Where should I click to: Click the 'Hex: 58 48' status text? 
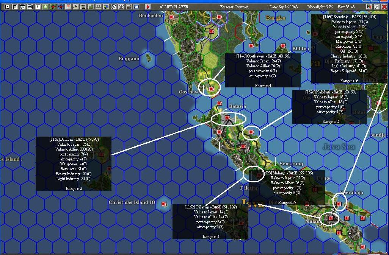[x=346, y=7]
